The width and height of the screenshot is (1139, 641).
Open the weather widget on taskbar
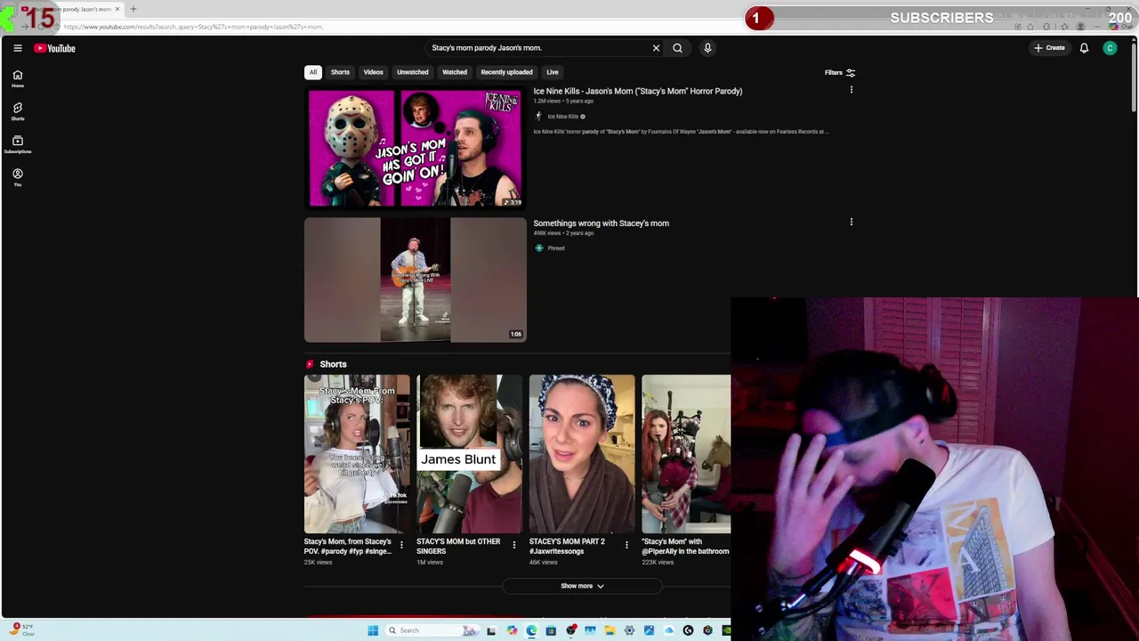point(22,629)
